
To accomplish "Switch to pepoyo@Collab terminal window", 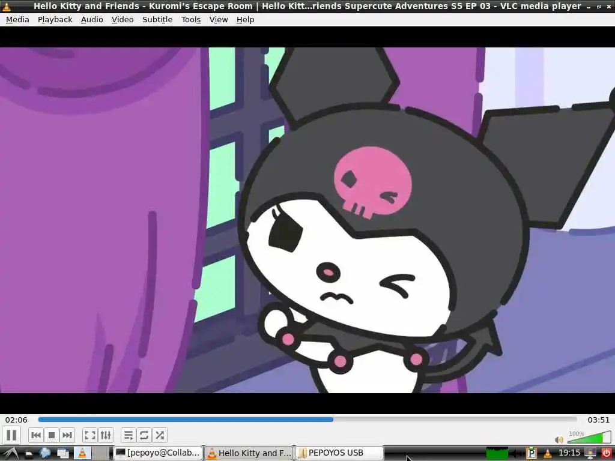I will [x=158, y=453].
